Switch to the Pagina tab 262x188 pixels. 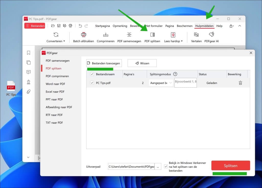(170, 26)
